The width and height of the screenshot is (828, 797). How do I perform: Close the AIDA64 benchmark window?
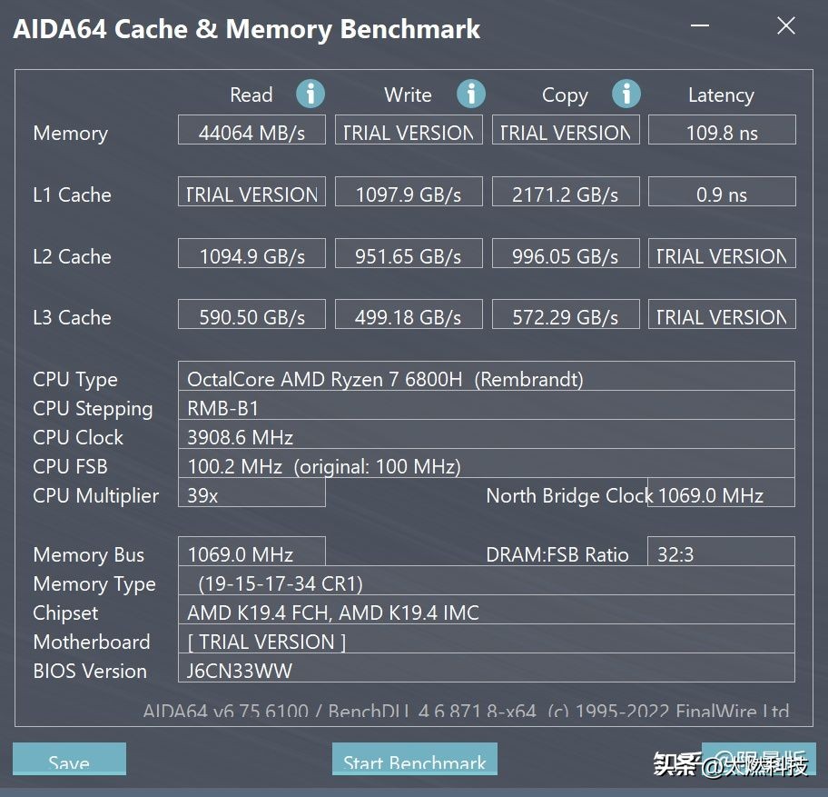tap(786, 26)
